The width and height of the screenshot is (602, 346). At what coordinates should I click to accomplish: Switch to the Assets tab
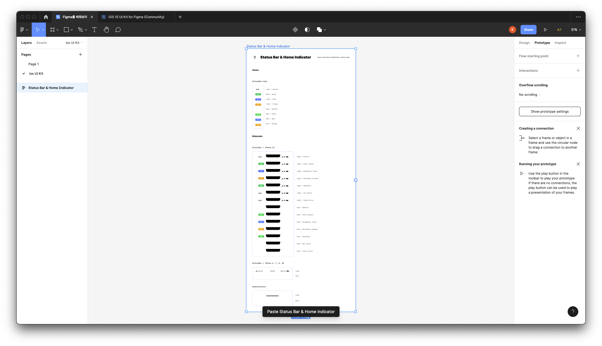[41, 43]
